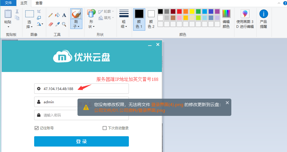Click the Cut scissors icon
This screenshot has height=152, width=287.
pyautogui.click(x=17, y=11)
